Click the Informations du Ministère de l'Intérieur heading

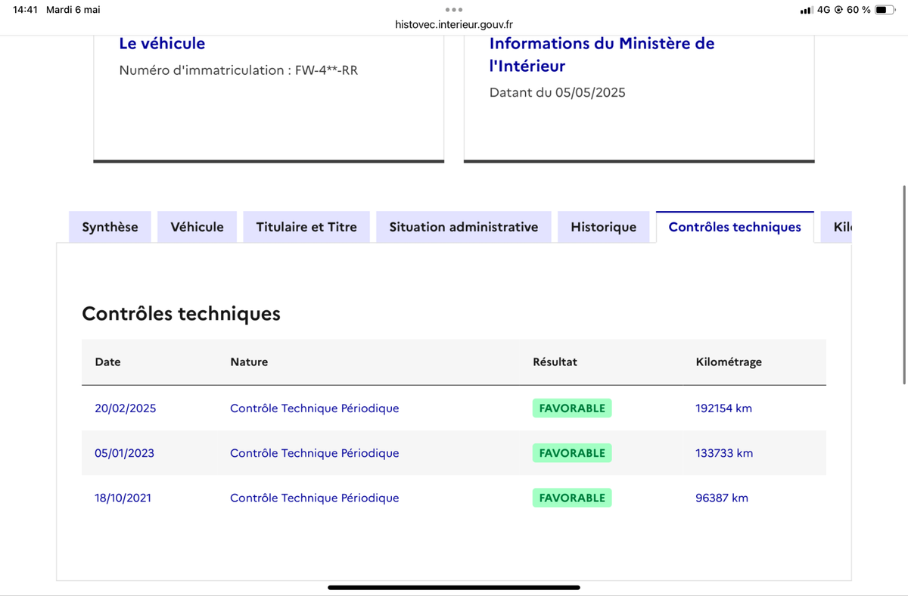click(x=602, y=54)
